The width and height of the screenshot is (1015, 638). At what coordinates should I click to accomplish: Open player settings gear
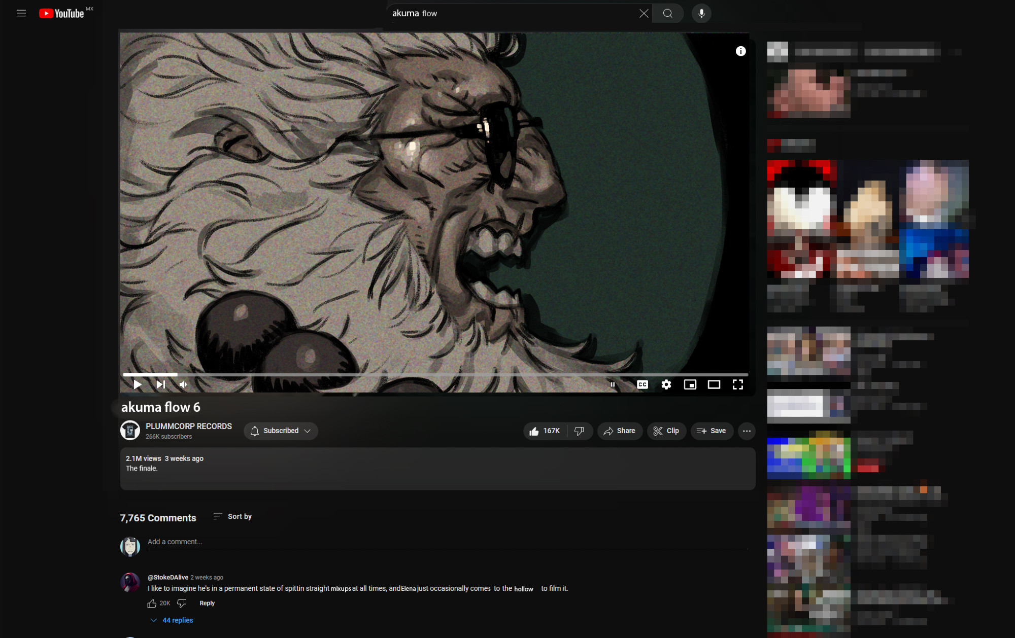tap(666, 384)
